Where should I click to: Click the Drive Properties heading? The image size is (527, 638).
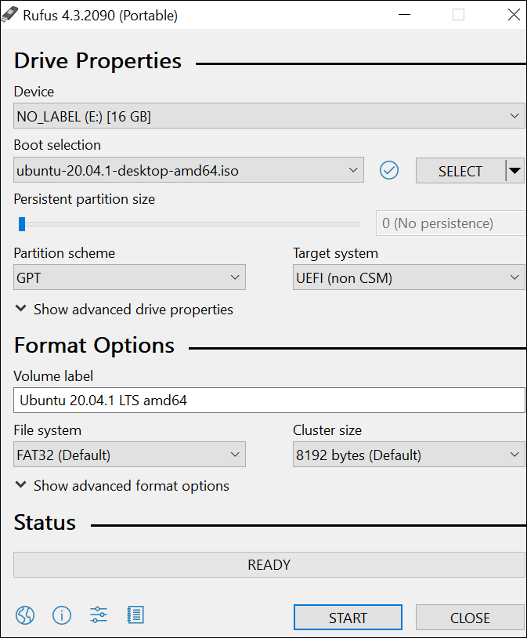point(98,61)
